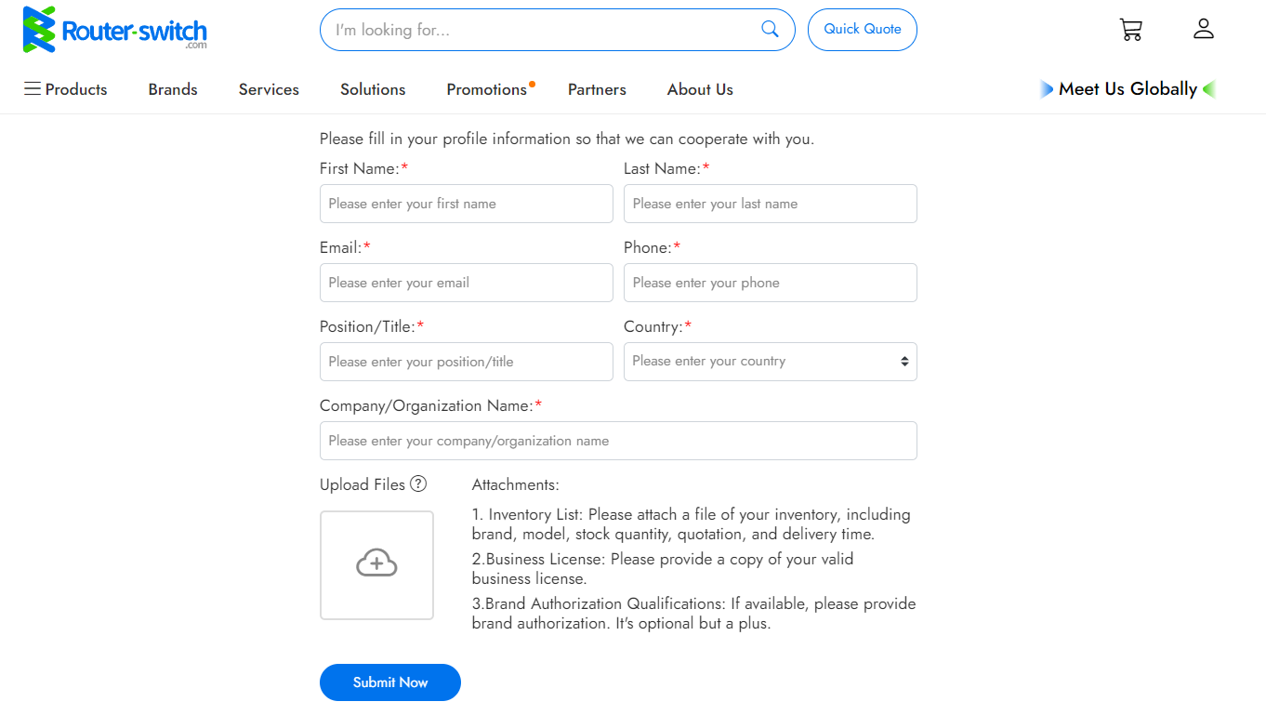
Task: Expand the Country dropdown
Action: click(770, 362)
